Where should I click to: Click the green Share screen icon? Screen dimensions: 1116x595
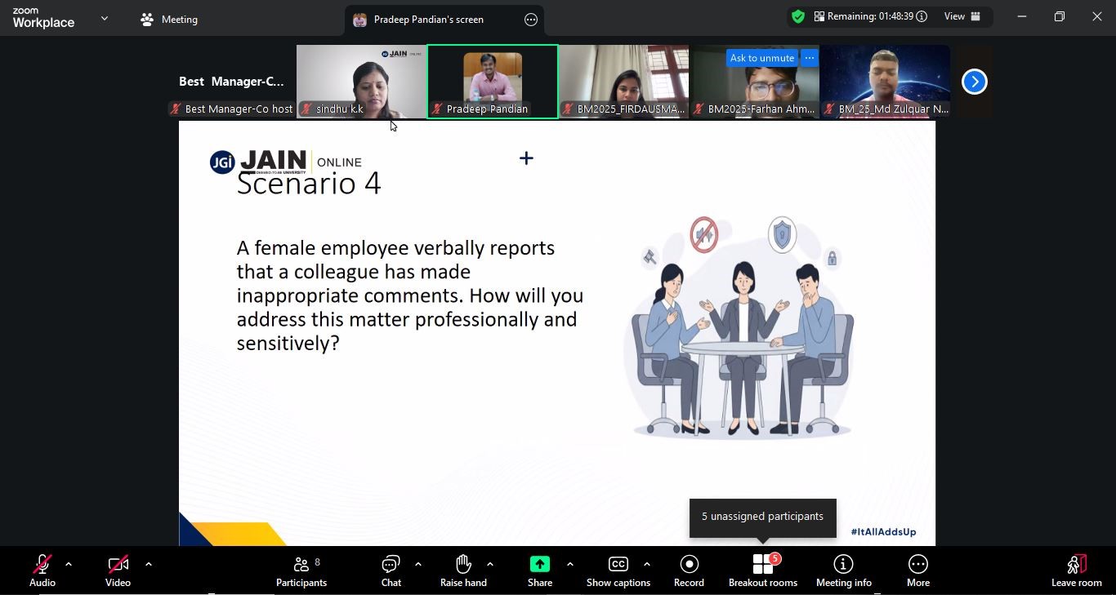pyautogui.click(x=539, y=565)
